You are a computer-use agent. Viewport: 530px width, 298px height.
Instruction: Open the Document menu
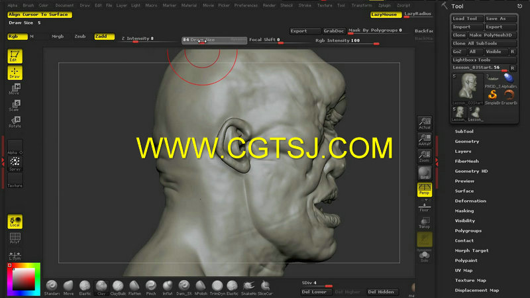click(64, 5)
